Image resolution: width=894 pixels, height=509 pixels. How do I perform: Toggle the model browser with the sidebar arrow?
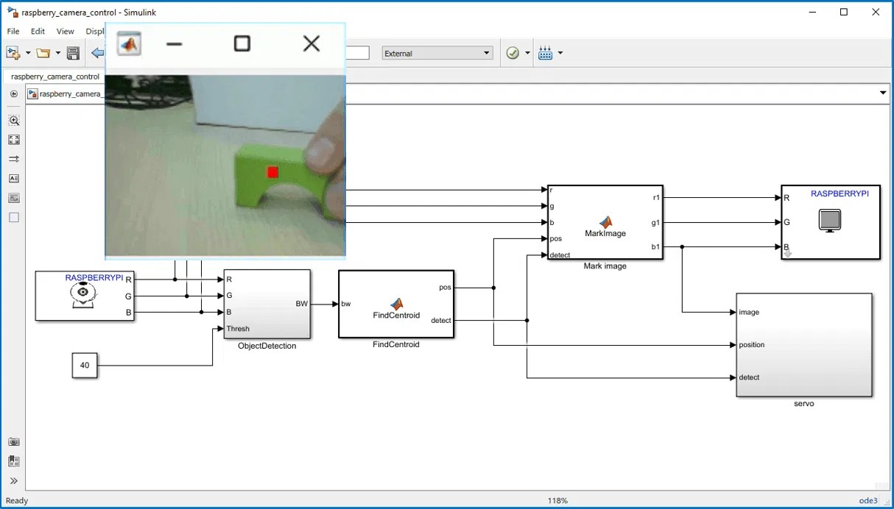[x=13, y=93]
